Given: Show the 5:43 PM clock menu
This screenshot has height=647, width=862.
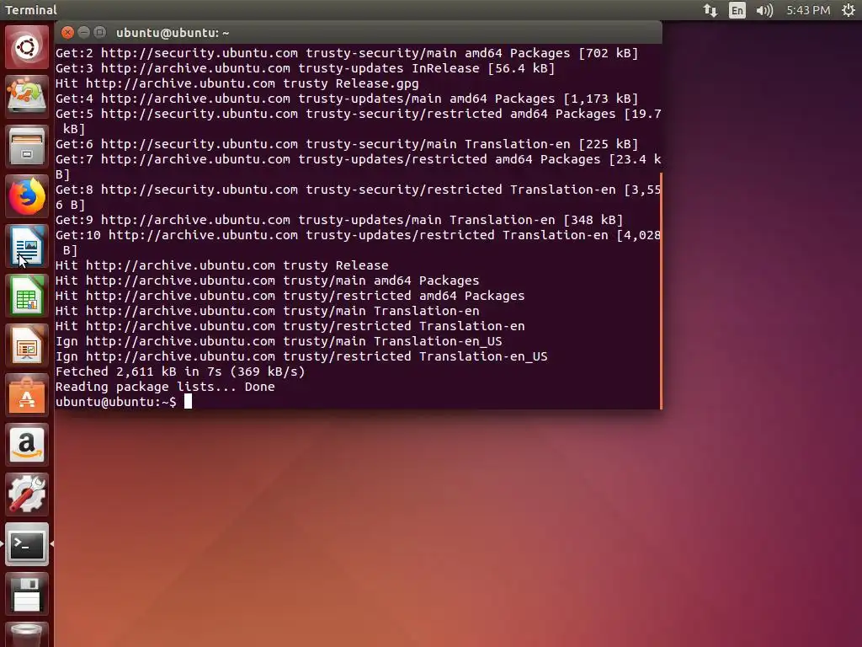Looking at the screenshot, I should [x=808, y=10].
